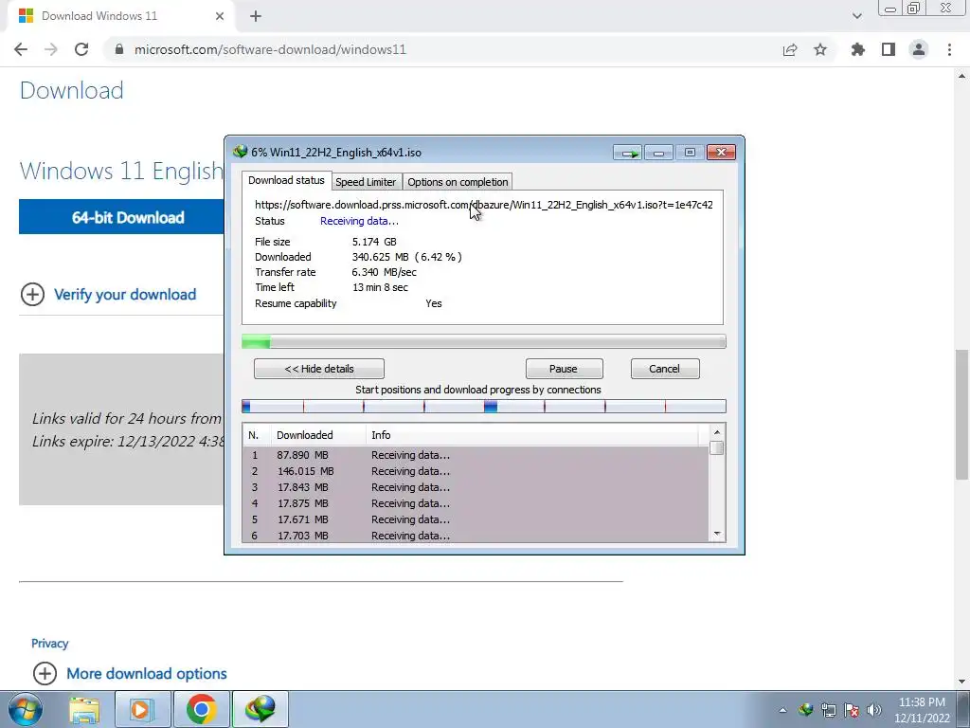Select connection row 17.671 MB
This screenshot has height=728, width=970.
coord(476,519)
